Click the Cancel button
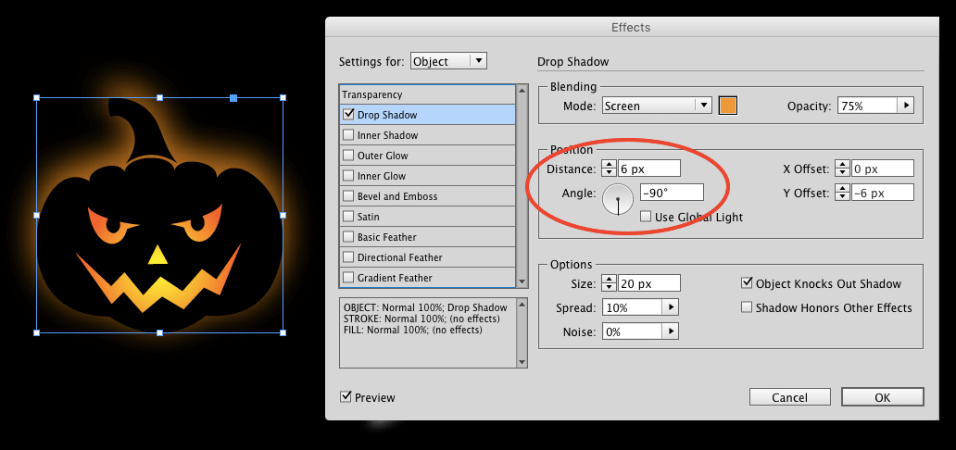956x450 pixels. click(789, 397)
